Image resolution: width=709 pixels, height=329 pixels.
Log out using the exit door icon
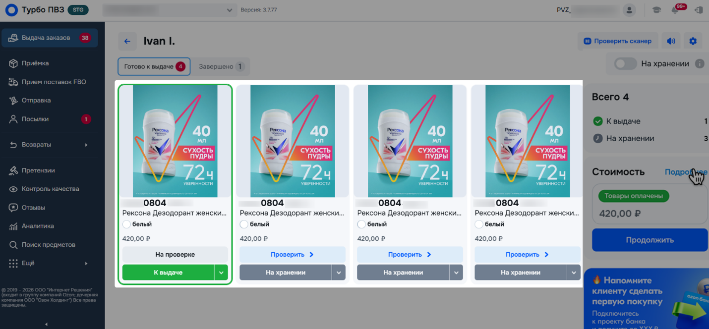pos(698,10)
